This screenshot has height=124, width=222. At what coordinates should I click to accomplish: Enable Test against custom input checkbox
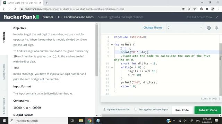(x=136, y=109)
